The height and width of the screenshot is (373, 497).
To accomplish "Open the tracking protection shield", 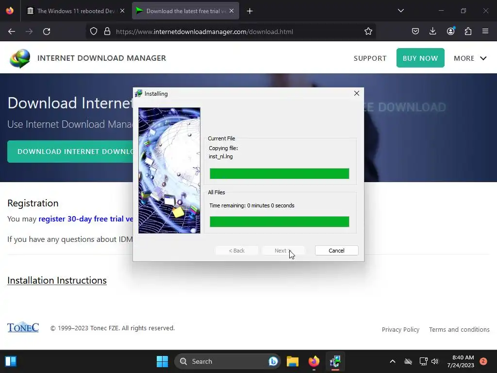I will (x=94, y=32).
